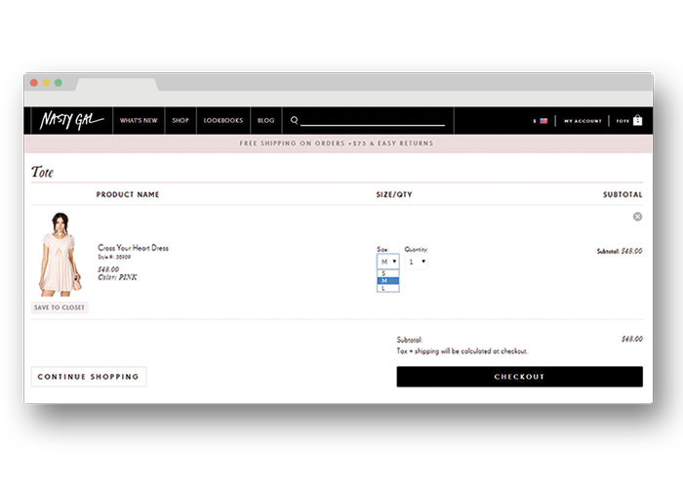Open the Size dropdown showing M
683x488 pixels.
387,262
